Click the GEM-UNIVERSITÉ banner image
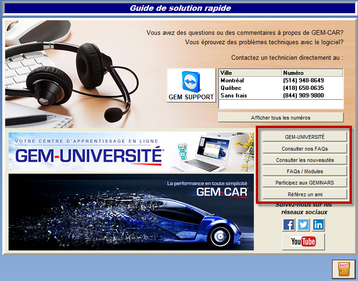 pyautogui.click(x=131, y=152)
